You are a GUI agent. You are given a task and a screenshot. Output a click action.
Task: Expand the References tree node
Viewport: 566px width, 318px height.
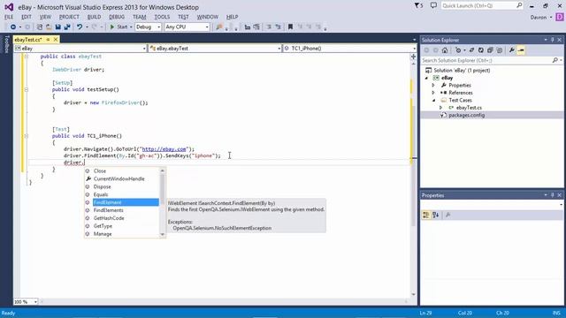[x=433, y=93]
